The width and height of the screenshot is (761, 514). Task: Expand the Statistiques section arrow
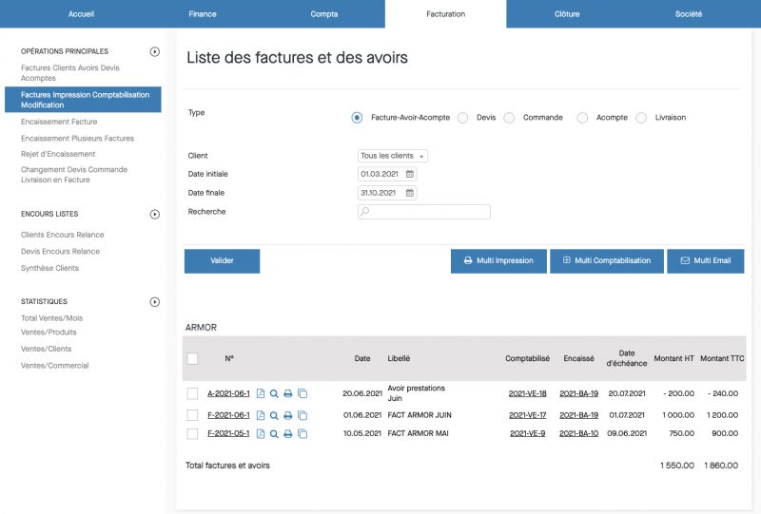click(155, 302)
